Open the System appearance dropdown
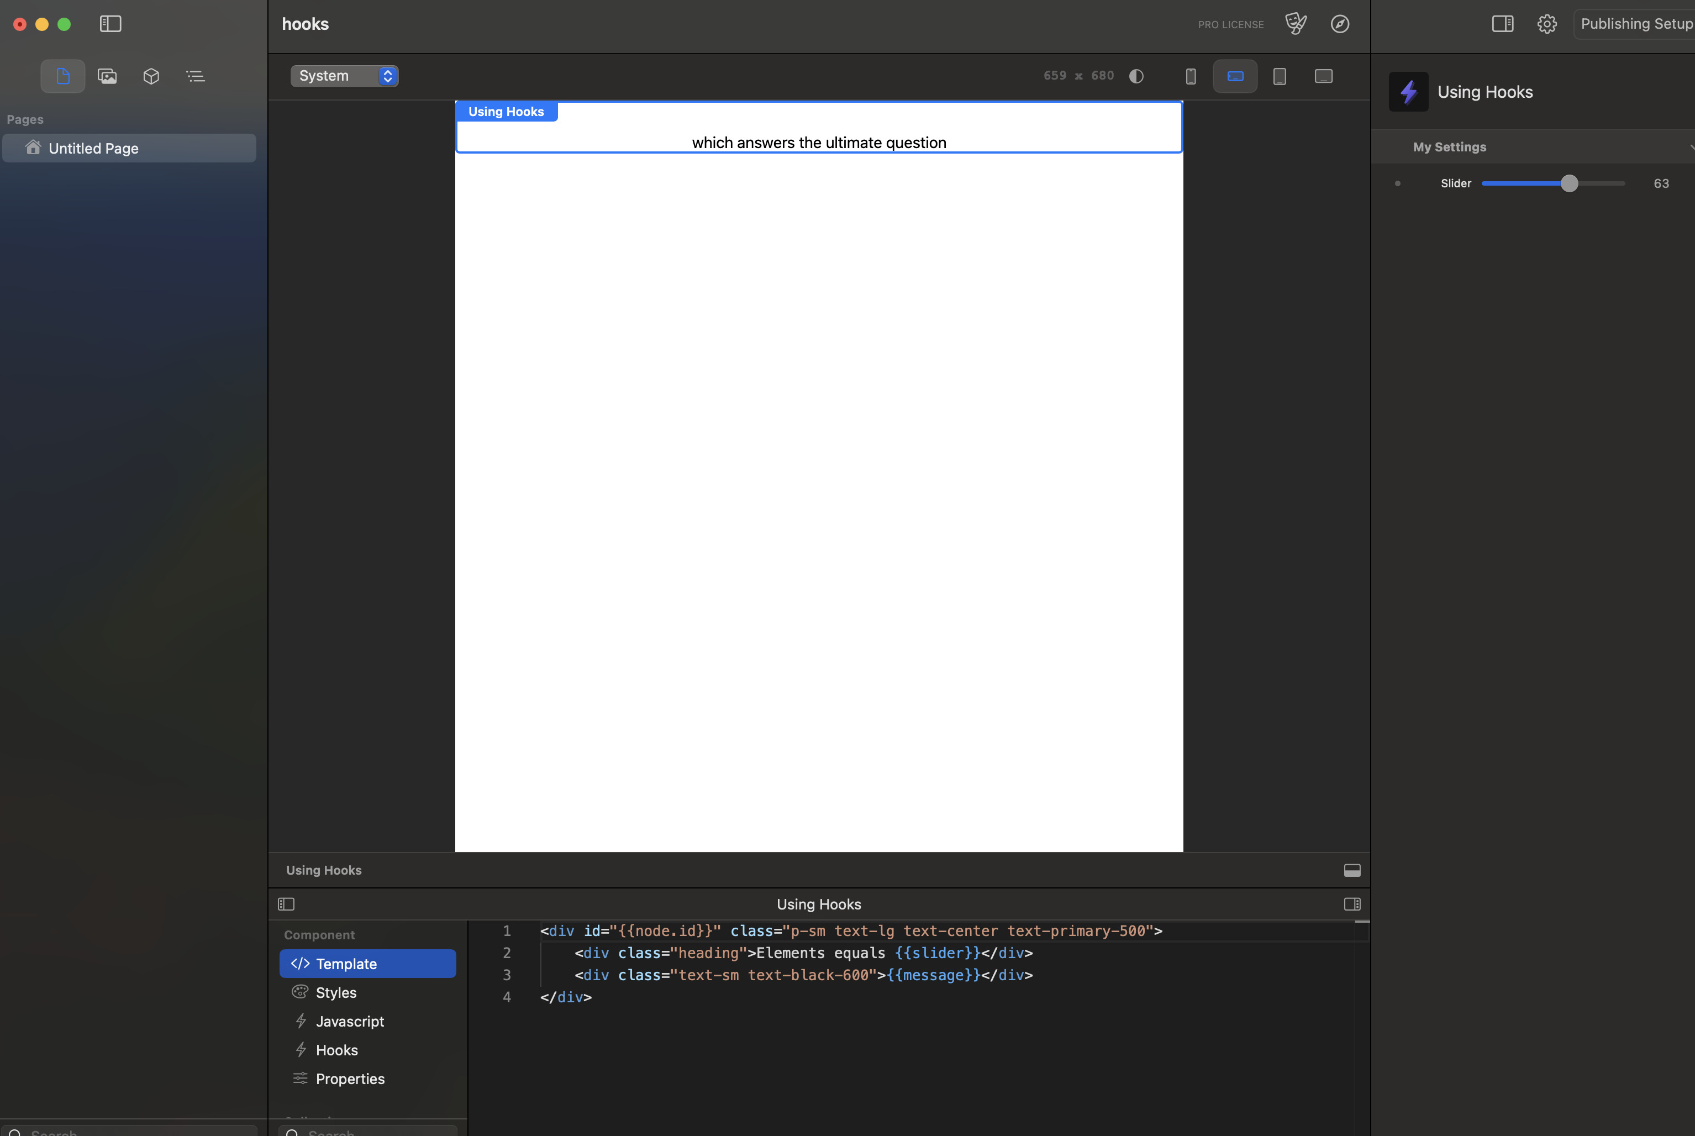This screenshot has width=1695, height=1136. point(344,76)
